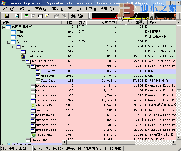Click the DLL/handle view toolbar icon
The image size is (181, 151).
(x=47, y=16)
